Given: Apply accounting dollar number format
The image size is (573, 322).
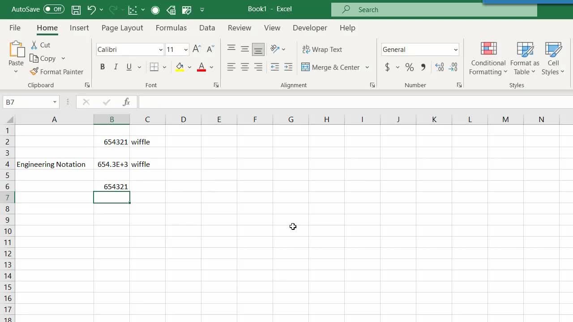Looking at the screenshot, I should (387, 67).
